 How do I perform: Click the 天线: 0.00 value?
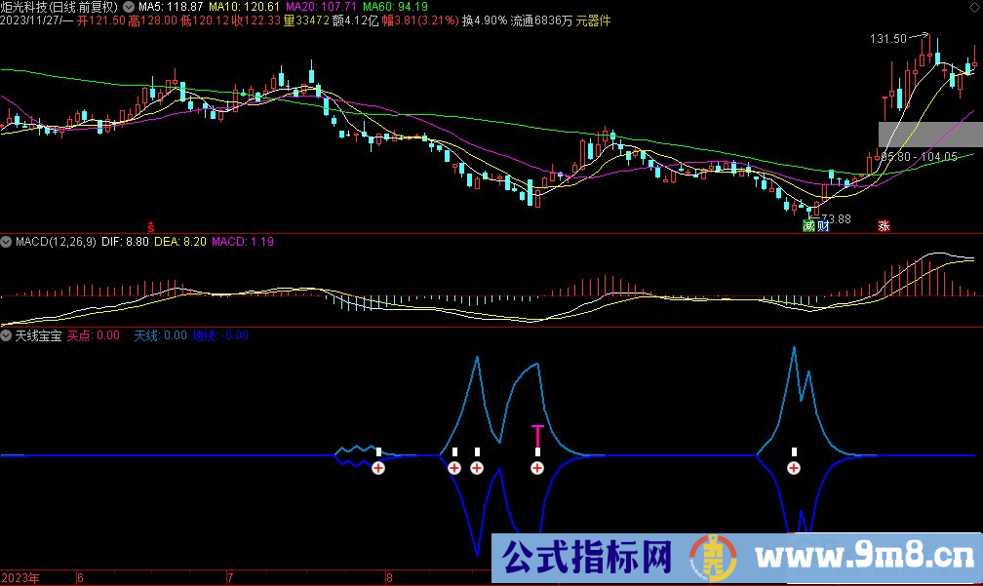[x=161, y=335]
